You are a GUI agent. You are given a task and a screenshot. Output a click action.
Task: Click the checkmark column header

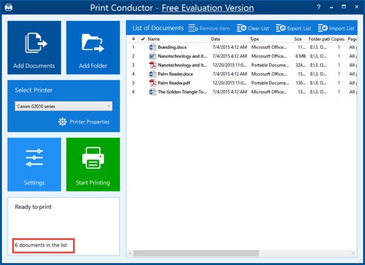click(143, 39)
